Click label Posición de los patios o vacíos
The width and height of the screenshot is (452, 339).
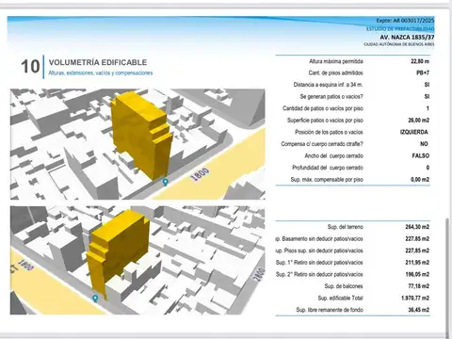click(329, 132)
